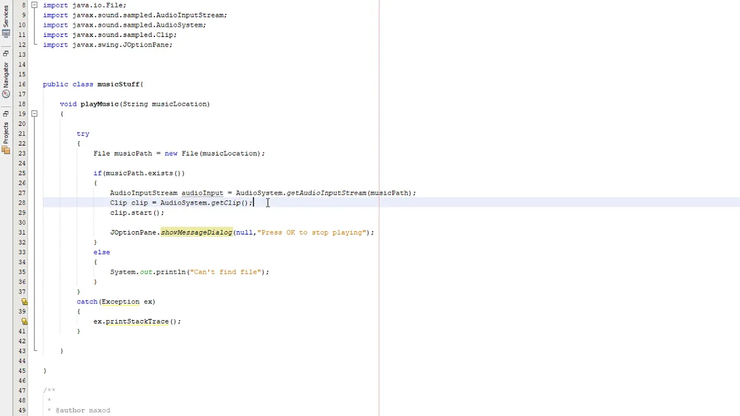Click line number 44 in gutter
Image resolution: width=740 pixels, height=416 pixels.
21,361
